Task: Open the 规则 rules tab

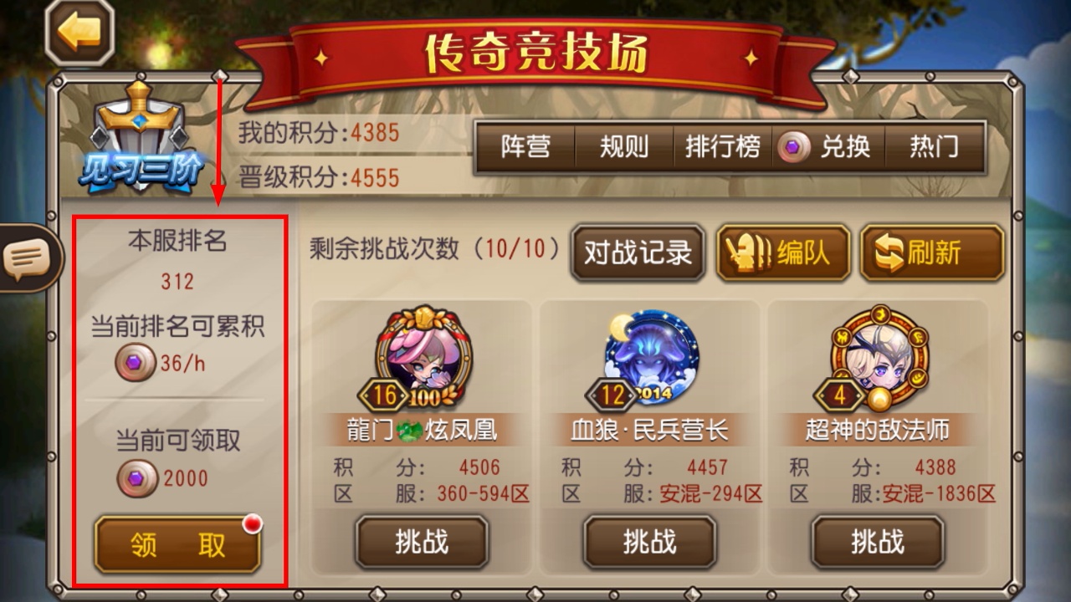Action: [x=624, y=148]
